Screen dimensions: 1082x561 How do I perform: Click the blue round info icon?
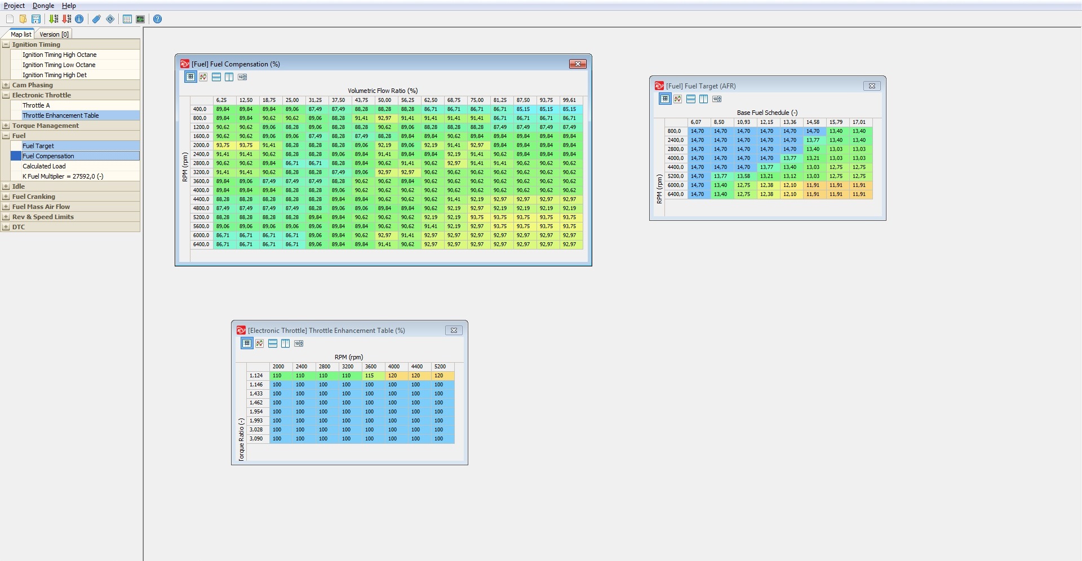click(79, 19)
